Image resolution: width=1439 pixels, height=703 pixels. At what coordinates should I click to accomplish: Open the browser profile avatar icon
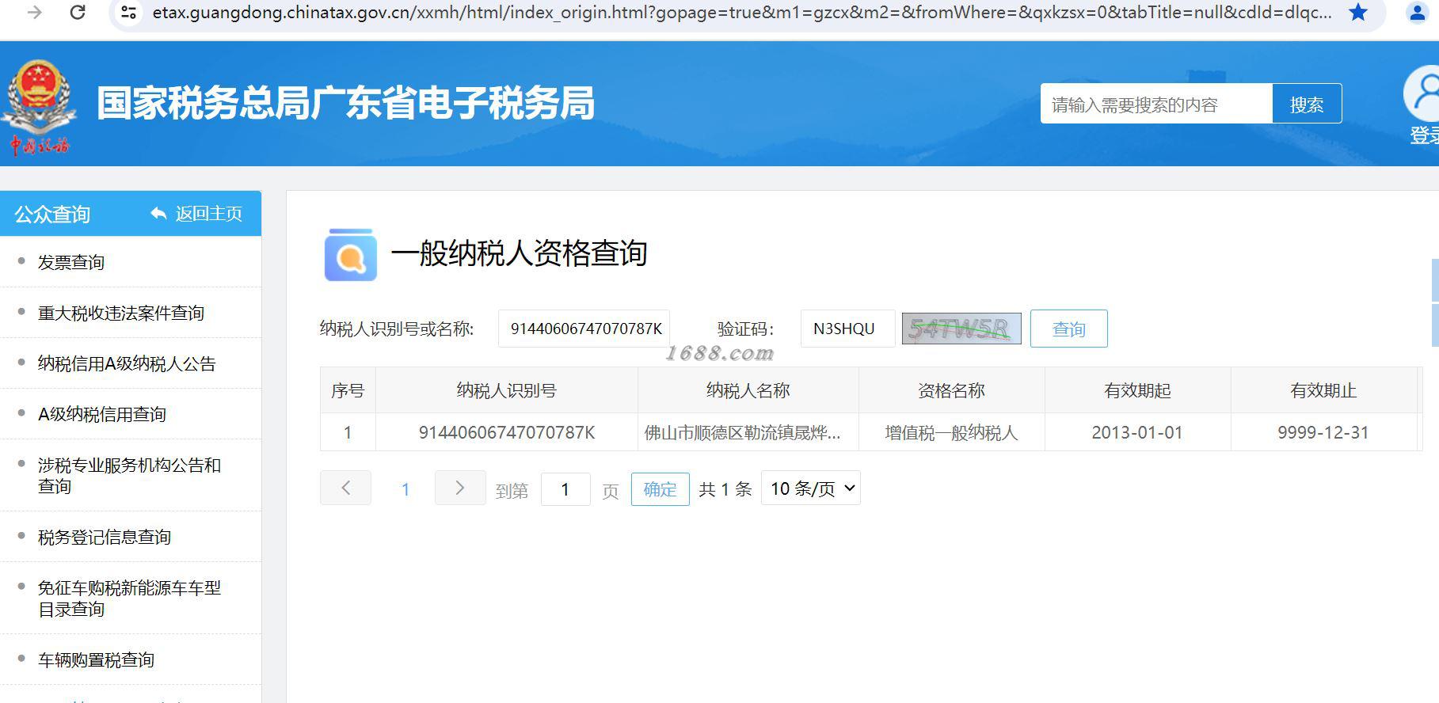[x=1417, y=13]
